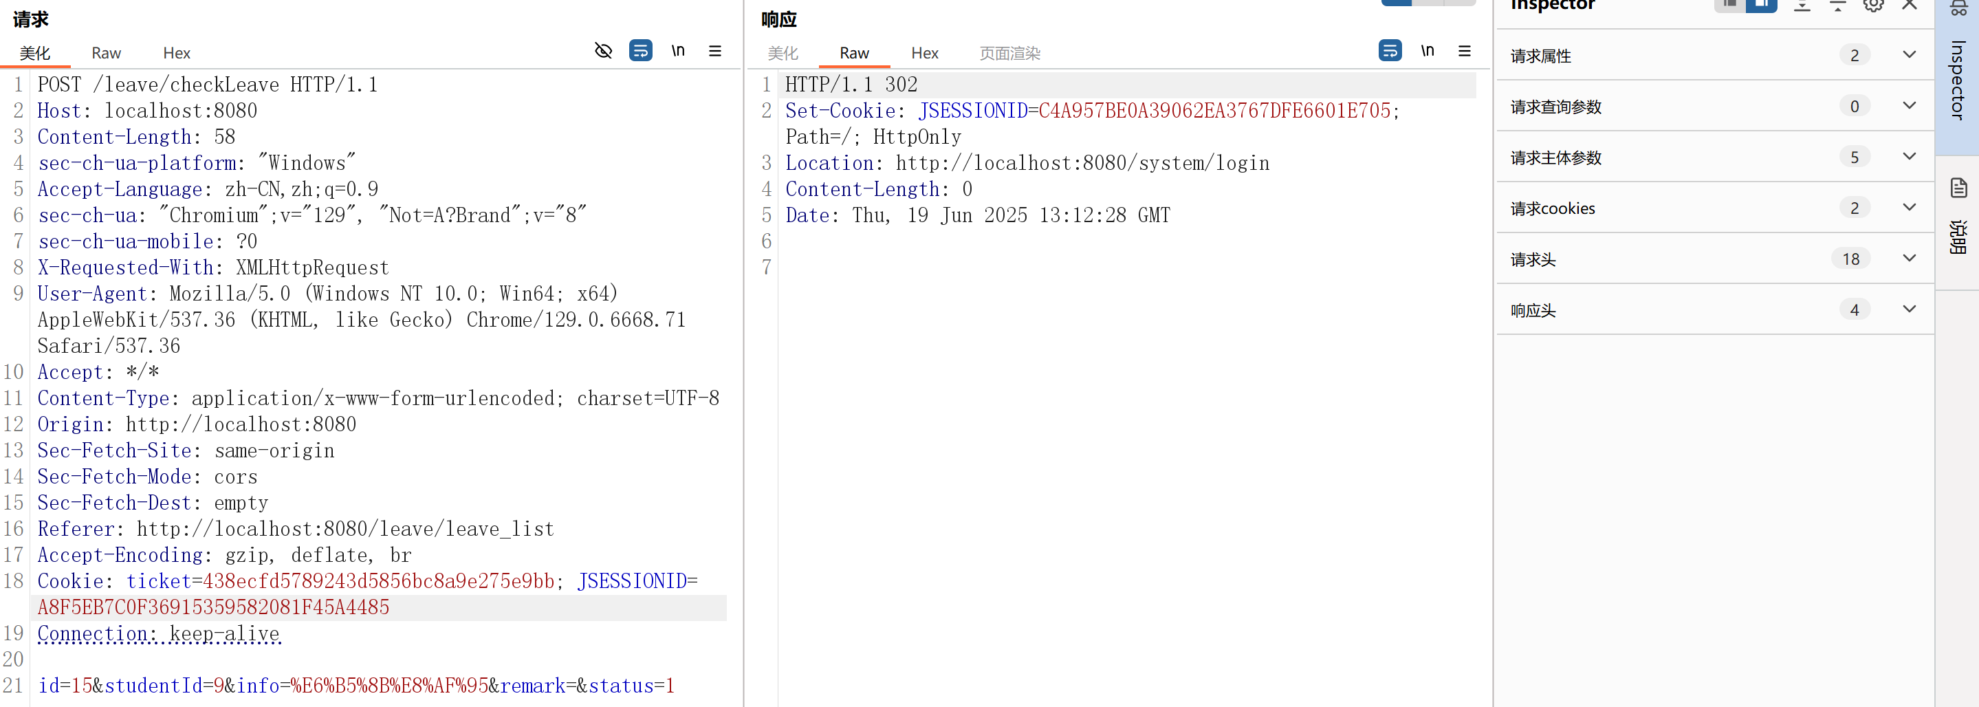Click the highlighted JSESSIONID value A8F5EB7C...
The image size is (1979, 707).
[214, 607]
